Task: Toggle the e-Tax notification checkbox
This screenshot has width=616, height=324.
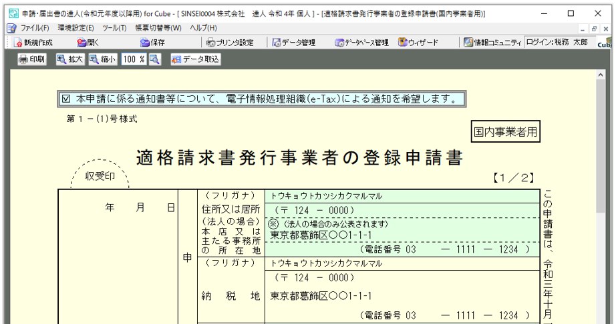Action: pos(66,99)
